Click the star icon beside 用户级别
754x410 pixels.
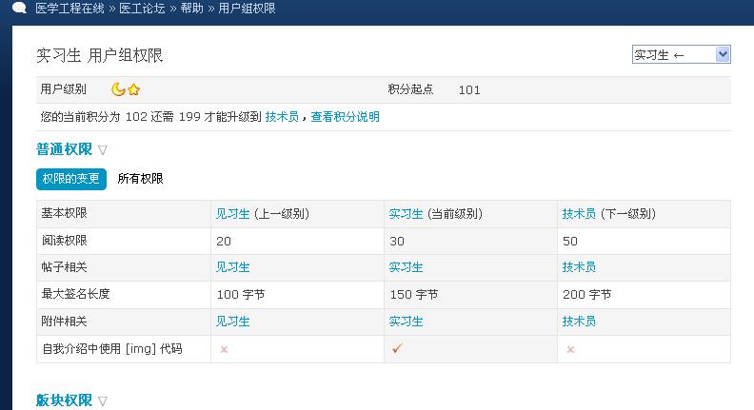134,90
